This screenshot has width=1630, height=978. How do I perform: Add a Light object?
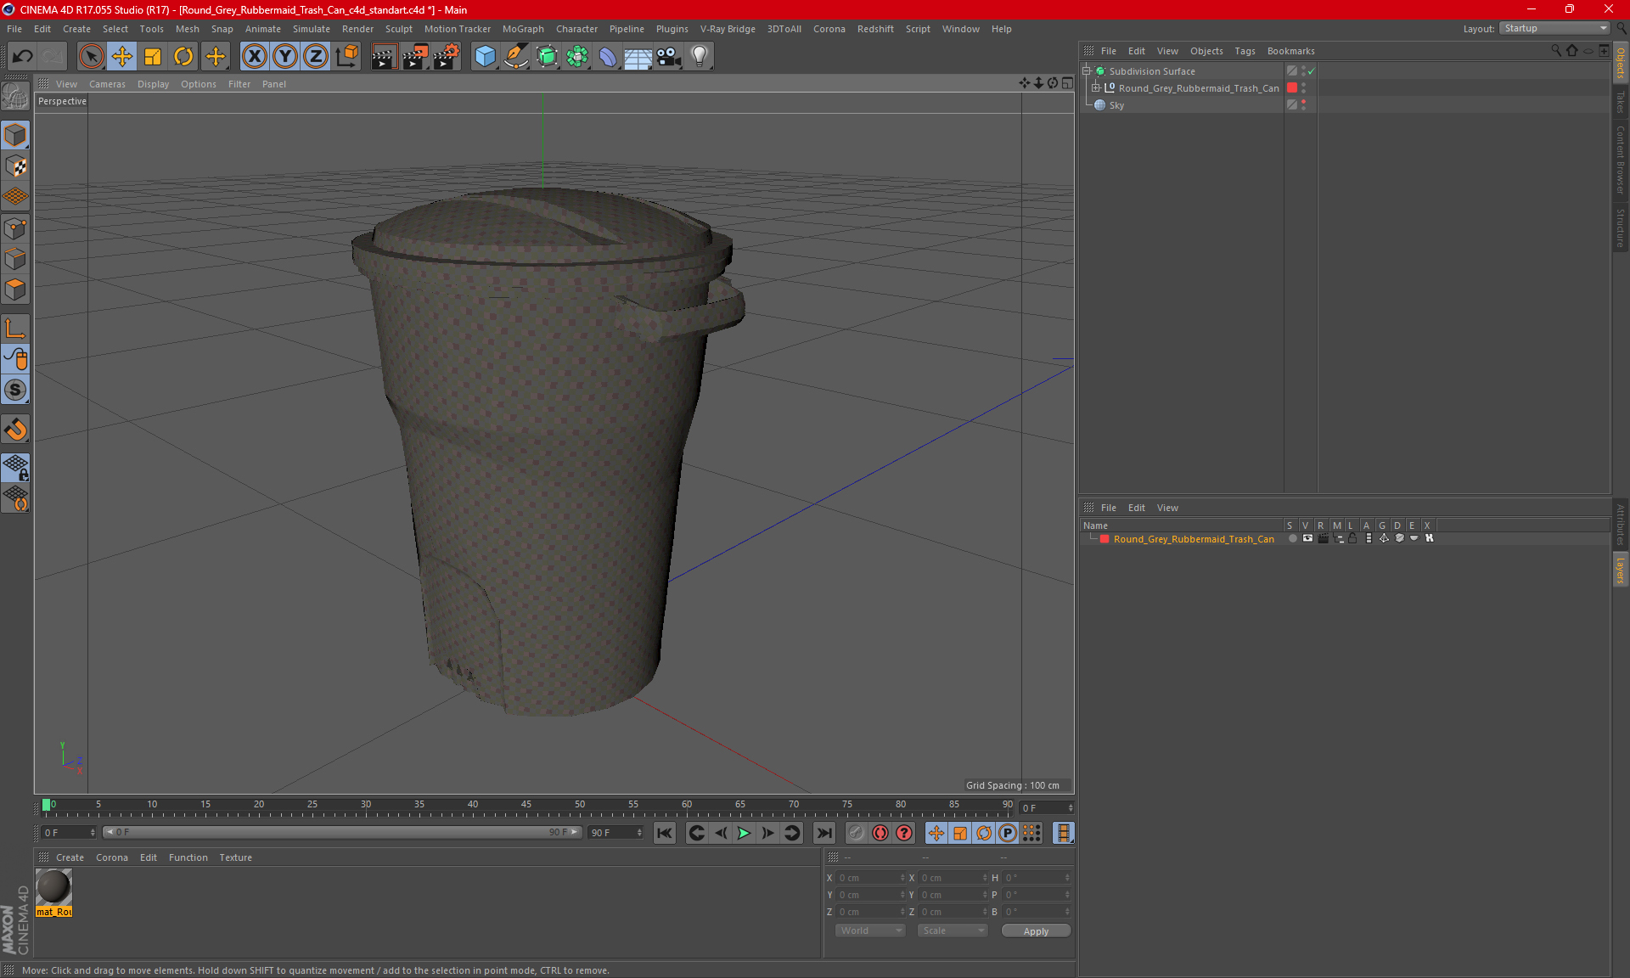700,57
